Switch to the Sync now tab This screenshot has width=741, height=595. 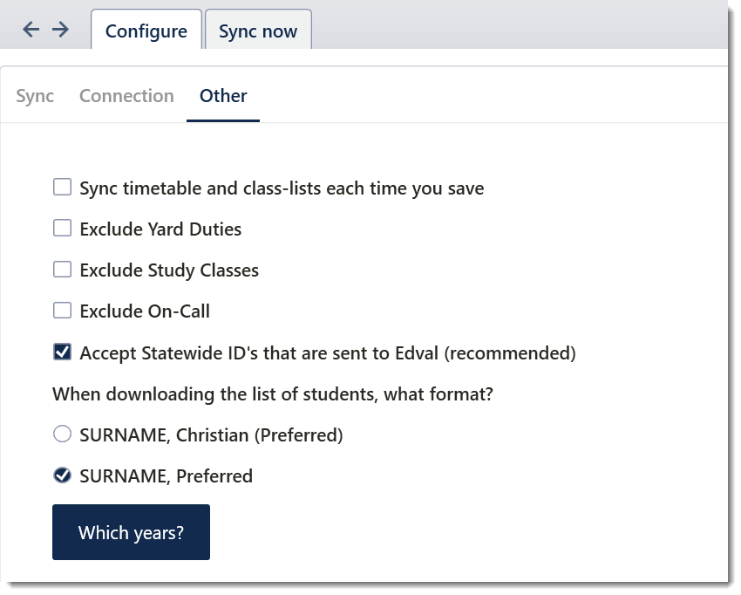tap(258, 31)
